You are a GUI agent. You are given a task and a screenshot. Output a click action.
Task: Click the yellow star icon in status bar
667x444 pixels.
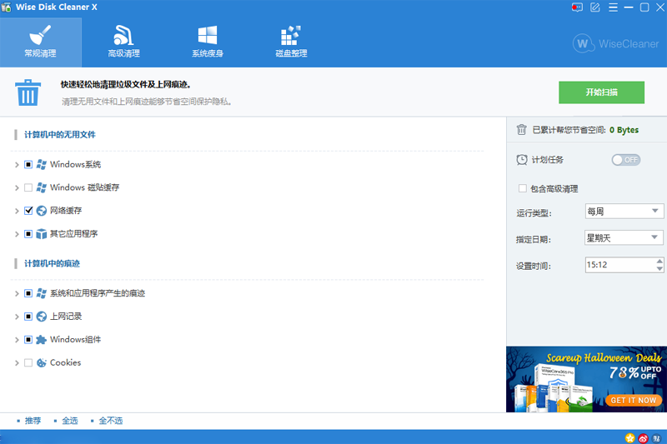pos(629,438)
